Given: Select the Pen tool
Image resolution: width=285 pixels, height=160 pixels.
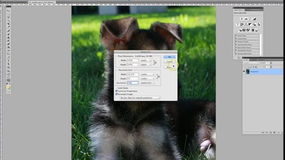Looking at the screenshot, I should point(8,57).
